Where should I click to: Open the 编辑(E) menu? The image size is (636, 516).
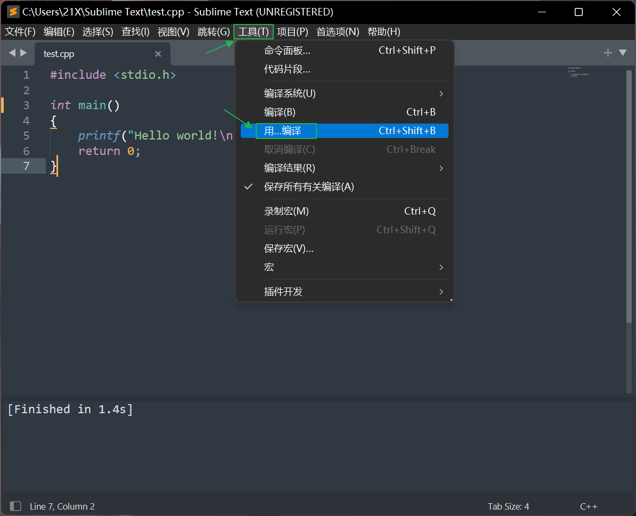tap(59, 31)
